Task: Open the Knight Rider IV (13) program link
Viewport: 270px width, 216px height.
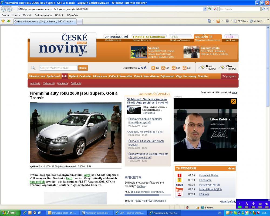Action: pyautogui.click(x=210, y=190)
